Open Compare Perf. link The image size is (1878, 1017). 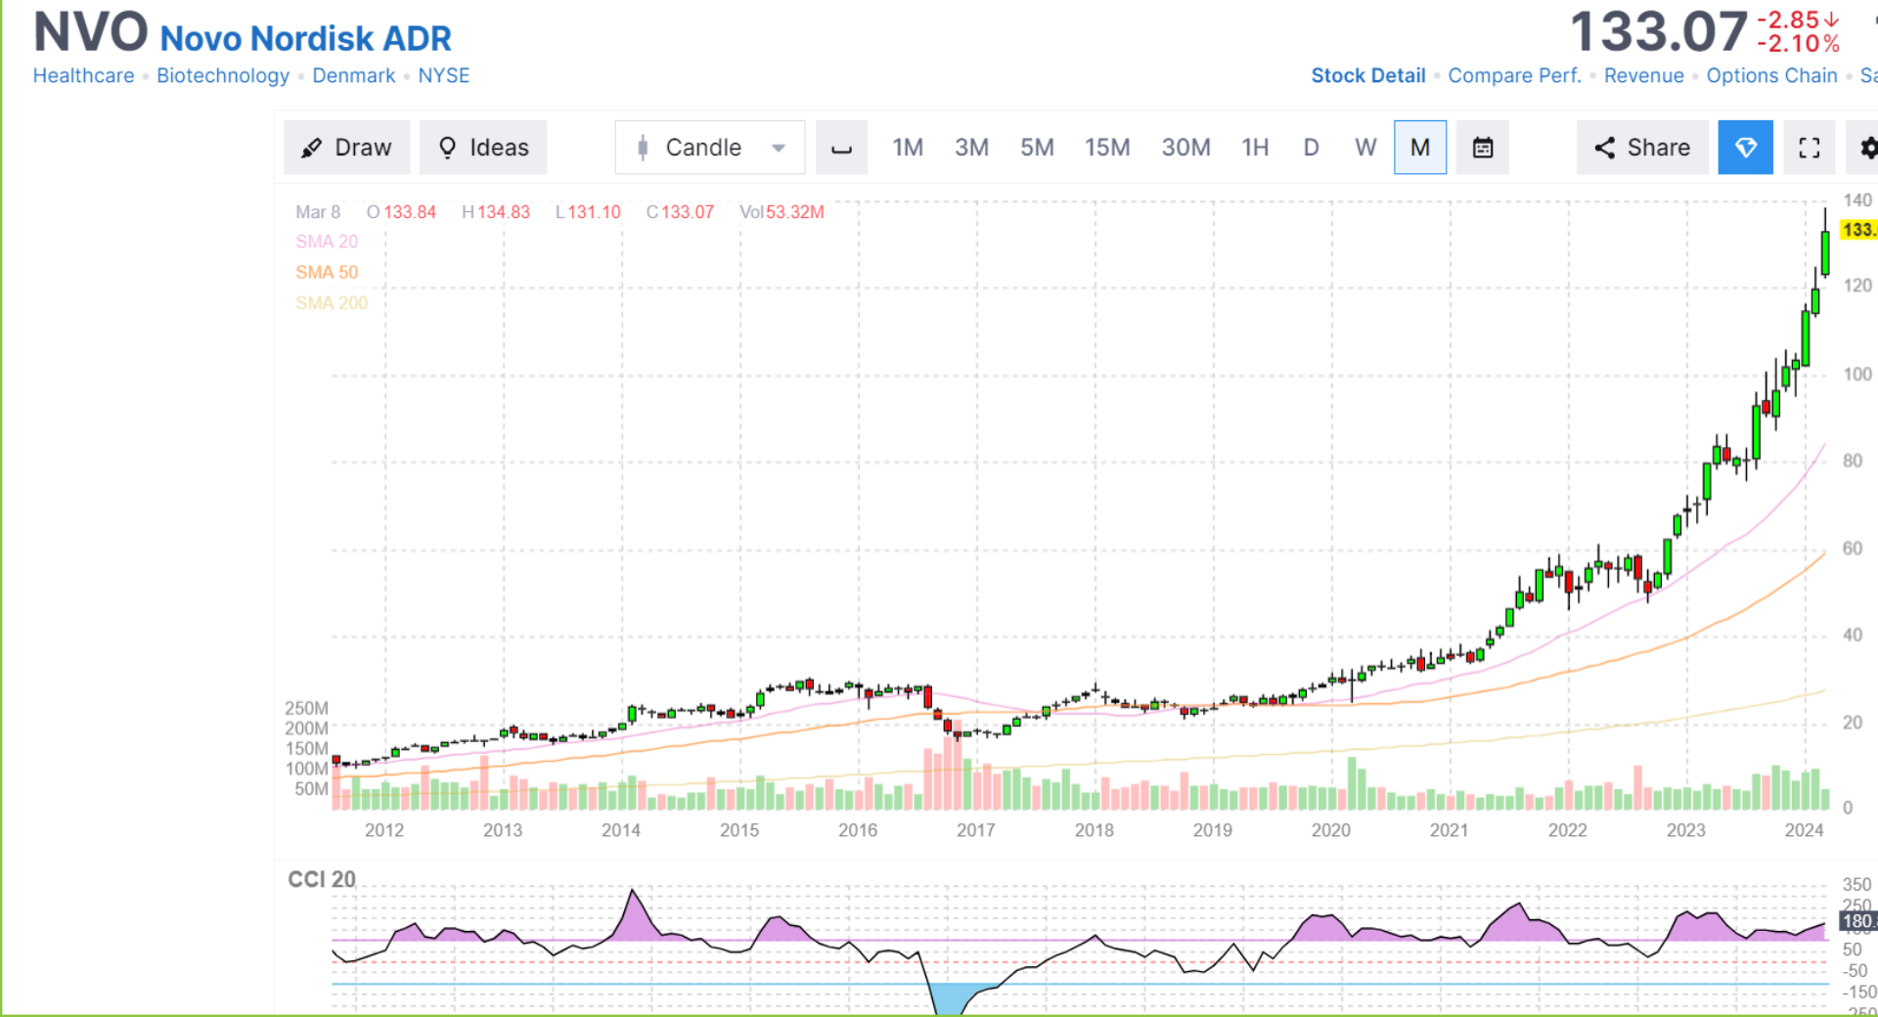(1514, 75)
